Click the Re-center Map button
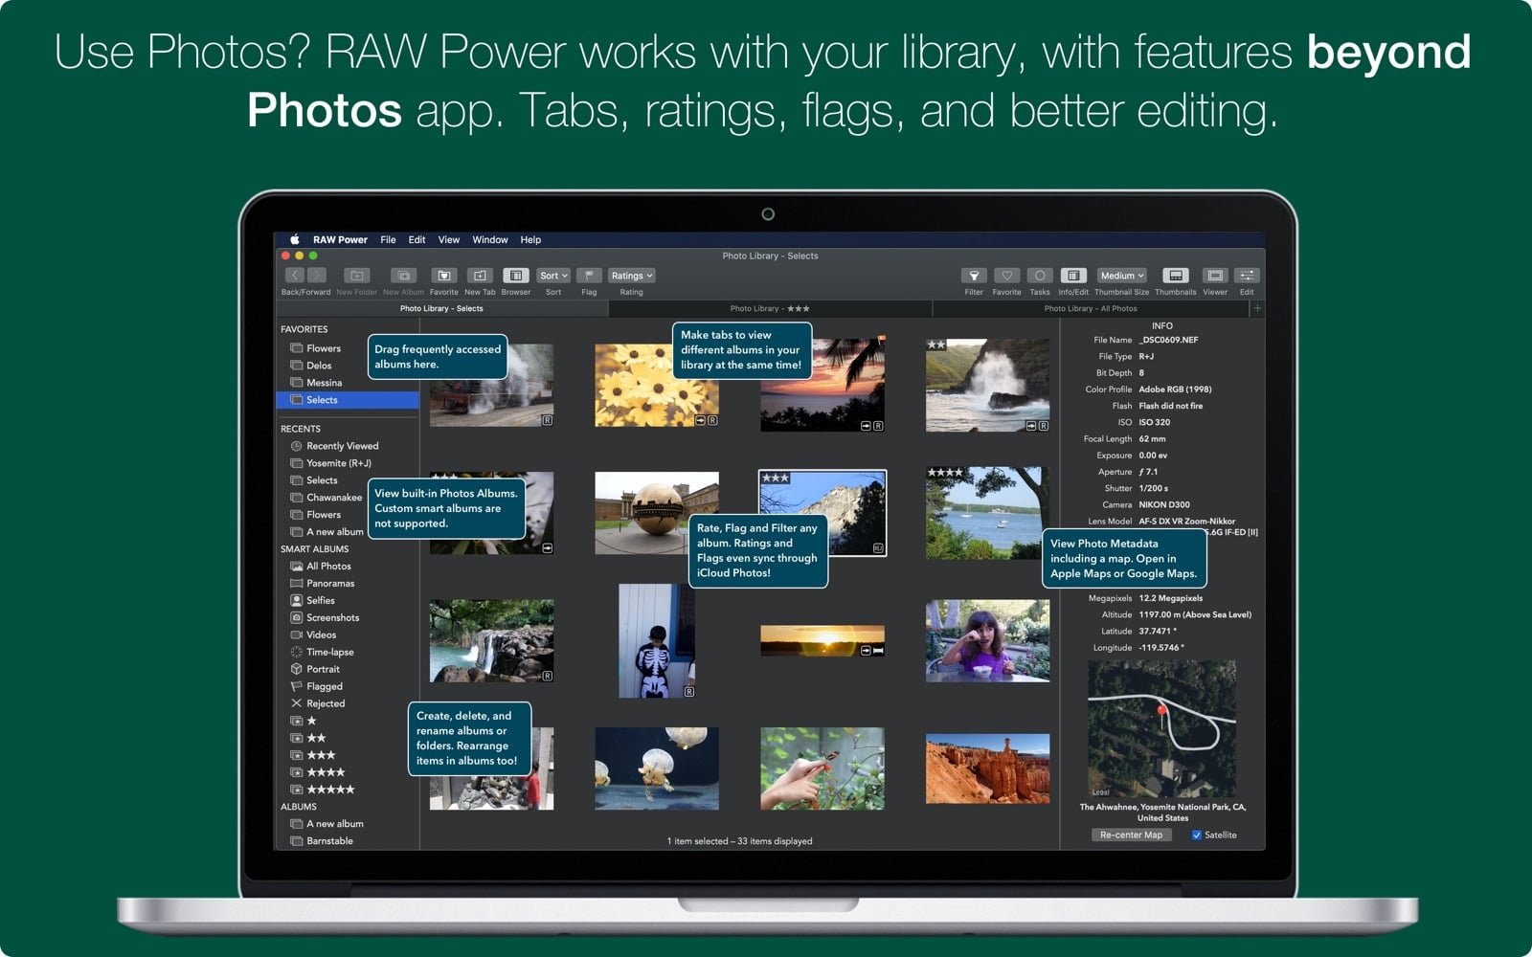Screen dimensions: 1532x957 pyautogui.click(x=1132, y=835)
